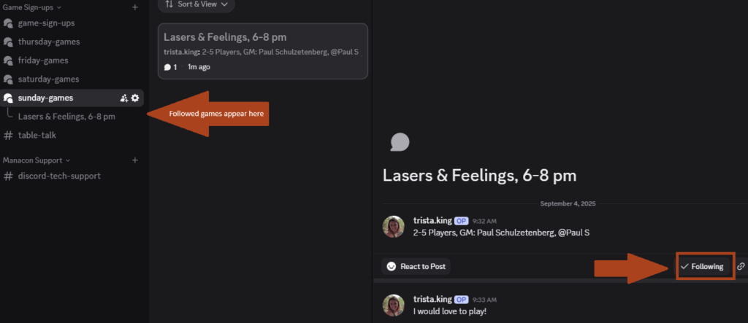Open Lasers & Feelings thread under sunday-games

(66, 116)
